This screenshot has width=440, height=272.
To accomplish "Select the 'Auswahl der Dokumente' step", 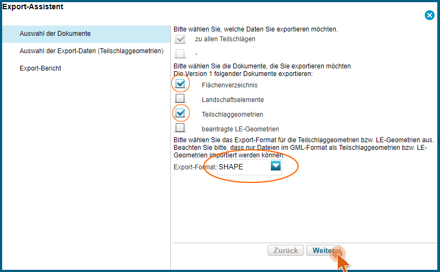I will click(86, 34).
